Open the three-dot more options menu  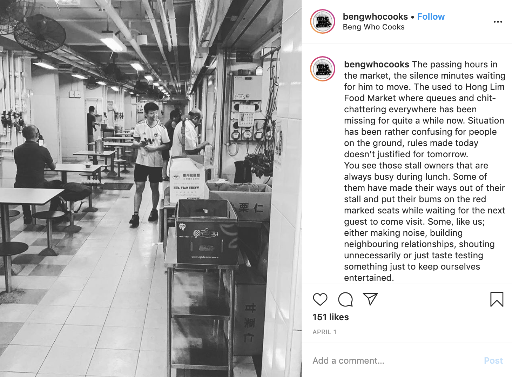click(498, 22)
